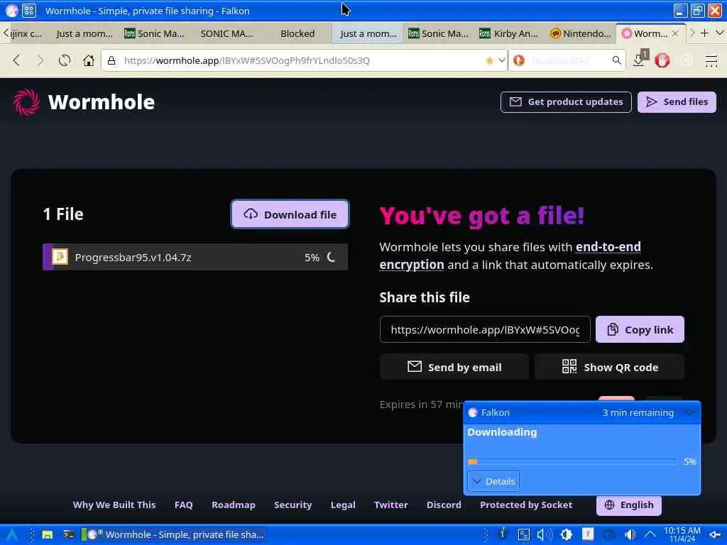727x545 pixels.
Task: Click Send by email button
Action: point(454,367)
